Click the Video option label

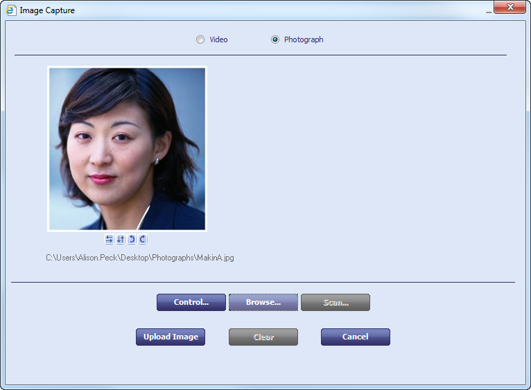218,39
